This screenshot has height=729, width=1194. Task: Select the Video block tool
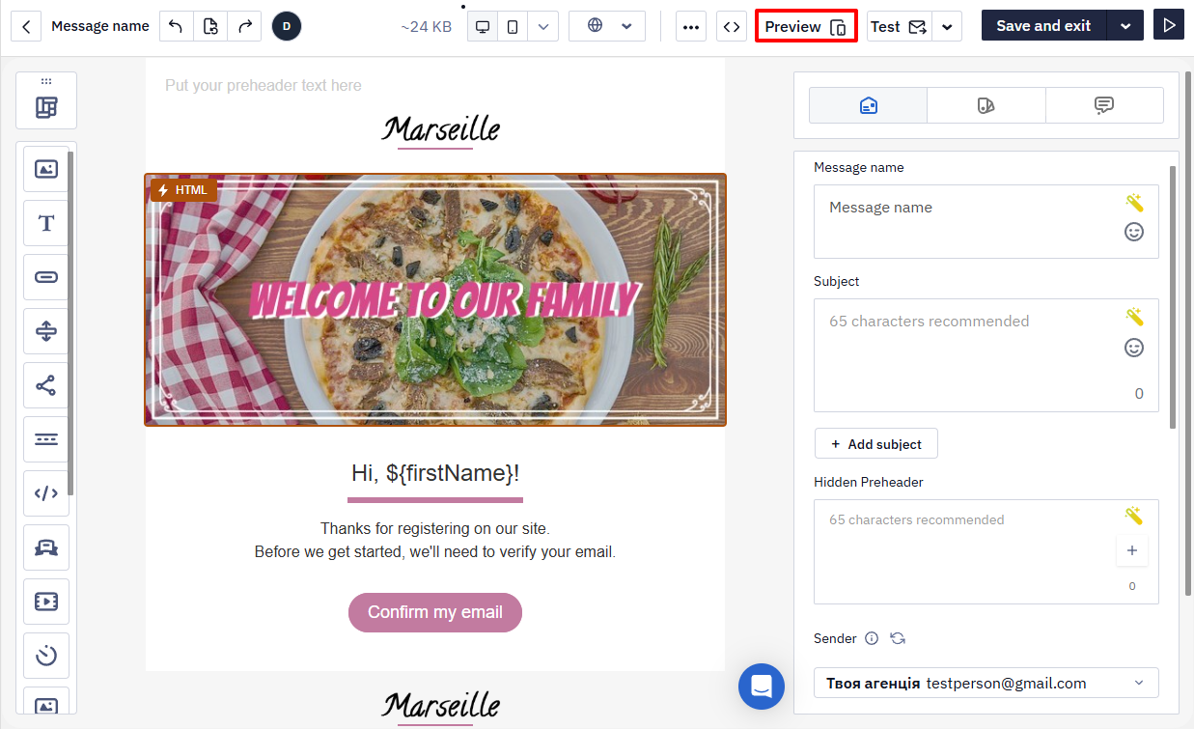click(x=46, y=602)
